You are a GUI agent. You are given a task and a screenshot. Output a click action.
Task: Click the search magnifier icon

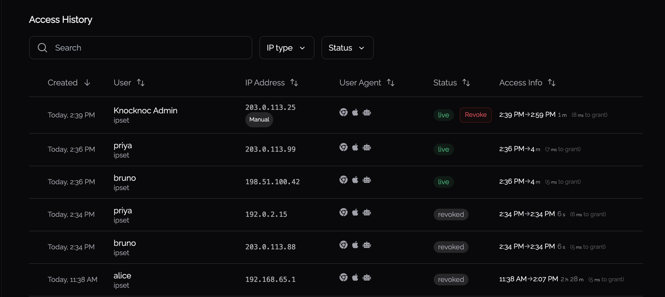[42, 48]
